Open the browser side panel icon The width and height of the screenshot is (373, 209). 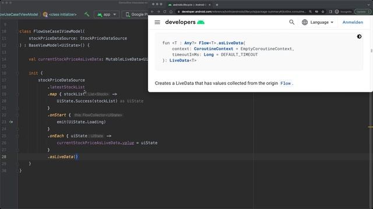pos(330,12)
